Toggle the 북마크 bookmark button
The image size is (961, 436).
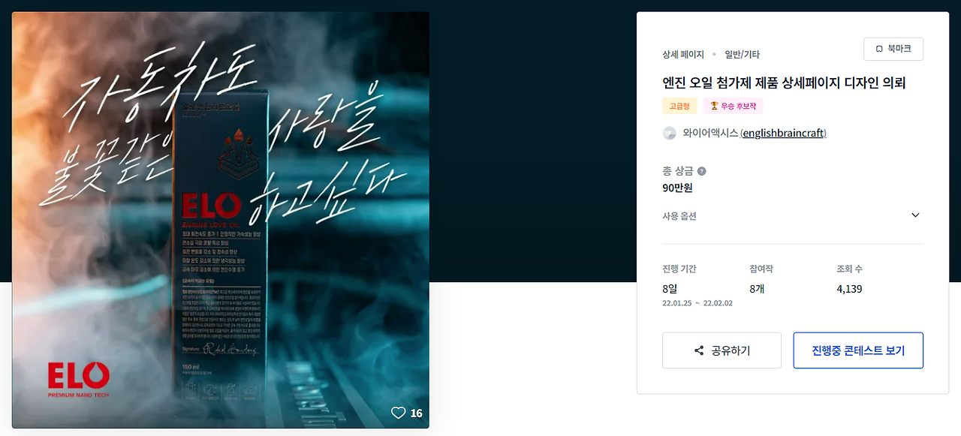click(x=893, y=49)
